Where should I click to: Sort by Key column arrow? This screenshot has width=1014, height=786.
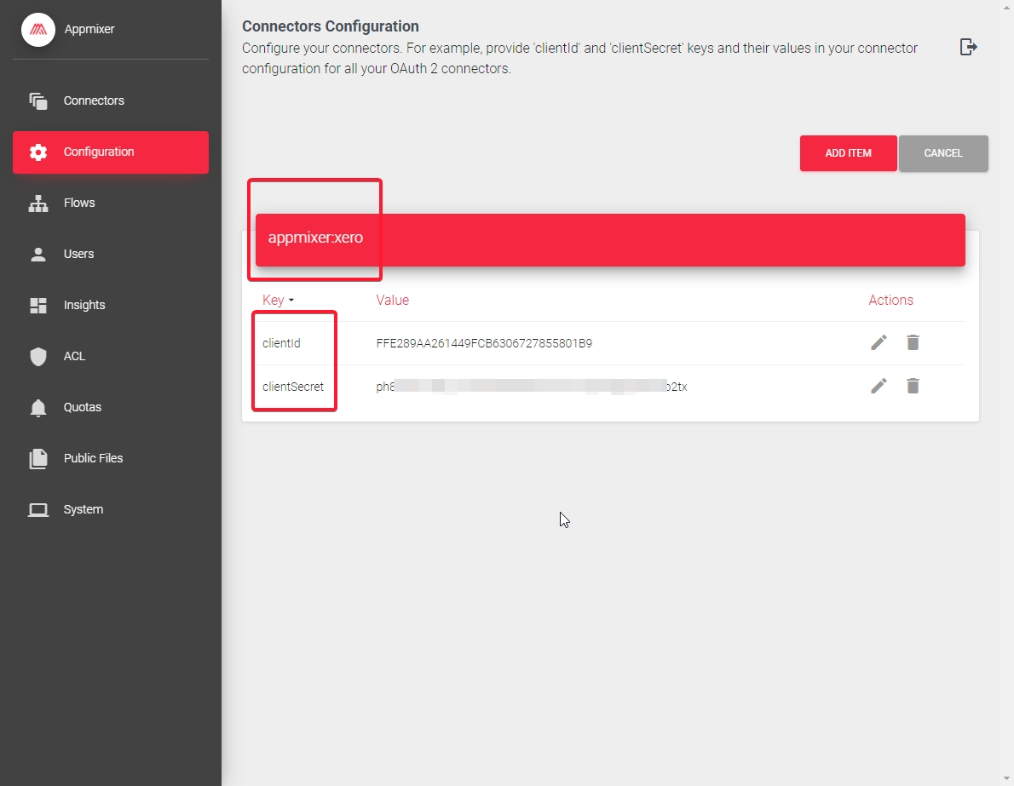(291, 301)
